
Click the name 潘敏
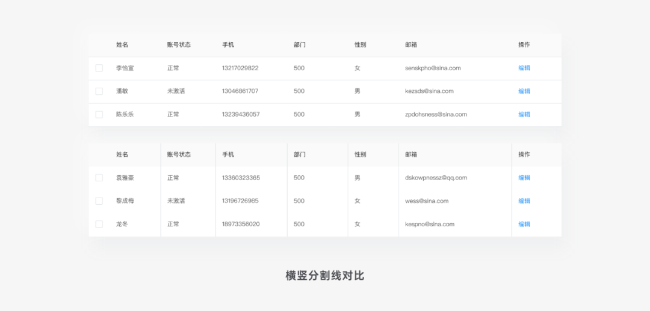(122, 91)
